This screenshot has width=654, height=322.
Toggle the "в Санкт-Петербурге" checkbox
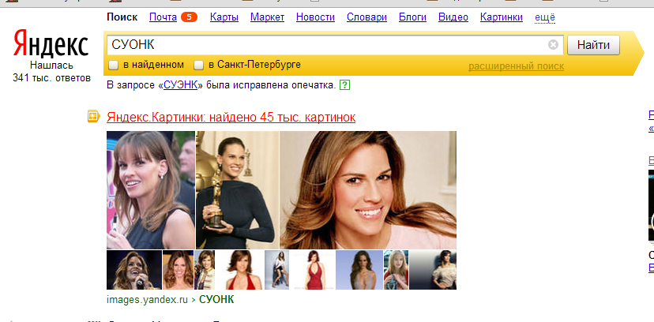point(199,65)
